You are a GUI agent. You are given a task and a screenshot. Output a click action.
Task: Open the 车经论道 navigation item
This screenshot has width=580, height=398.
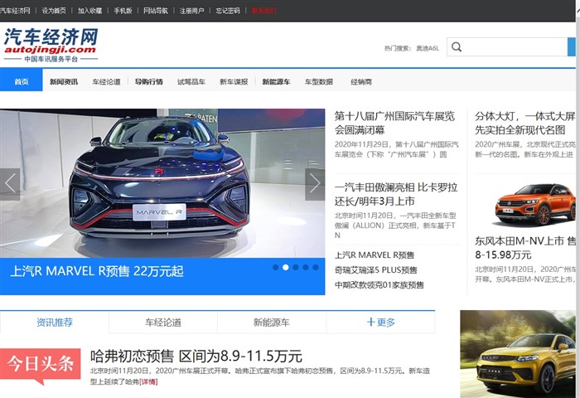click(x=107, y=82)
